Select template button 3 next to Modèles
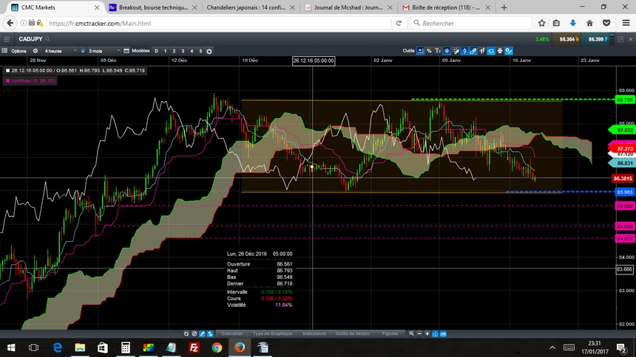This screenshot has height=357, width=636. 183,51
